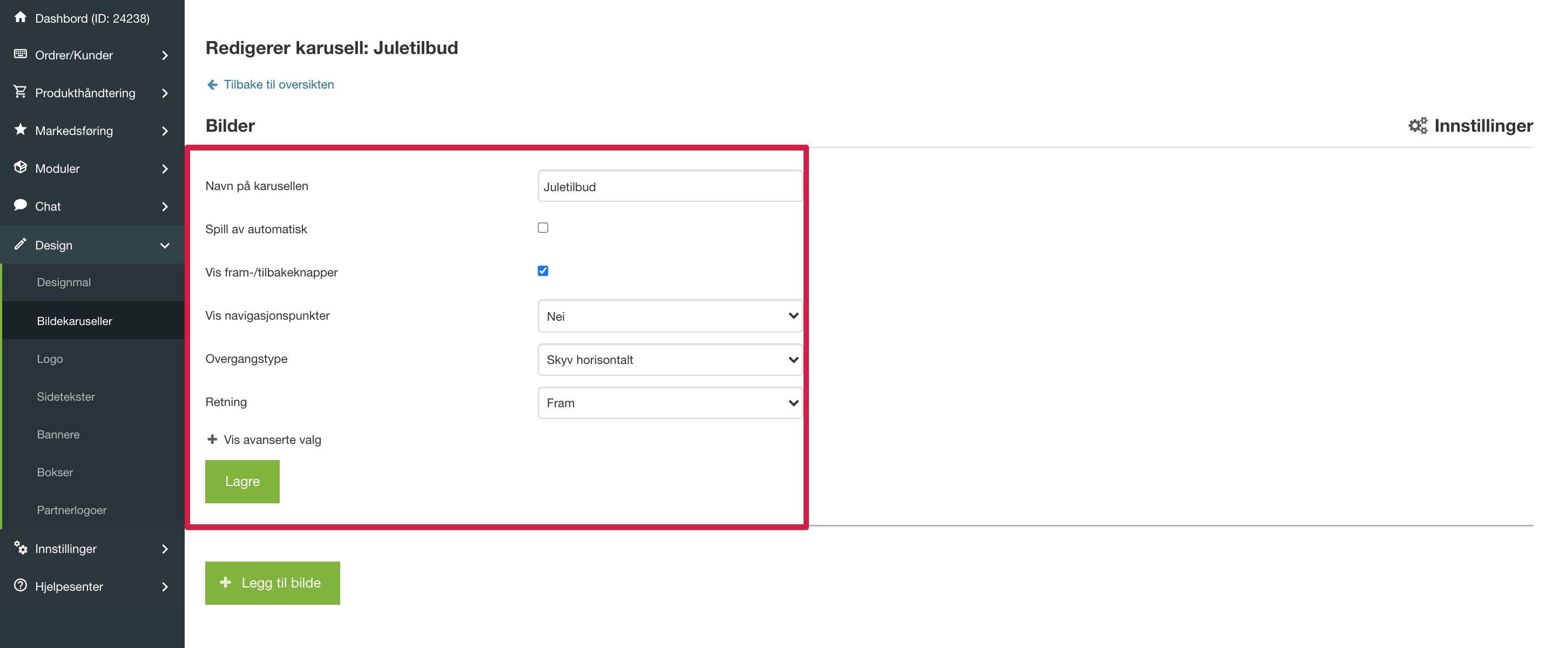Open Designmal submenu item

coord(93,282)
